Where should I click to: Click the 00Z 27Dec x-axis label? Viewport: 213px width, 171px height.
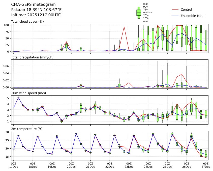206,165
